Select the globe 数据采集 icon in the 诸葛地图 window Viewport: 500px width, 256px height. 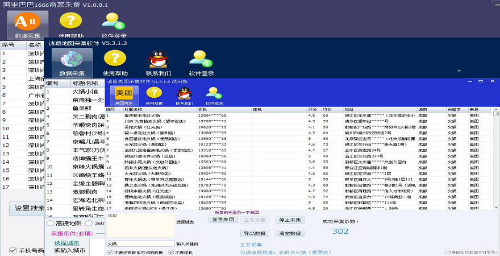click(x=72, y=63)
